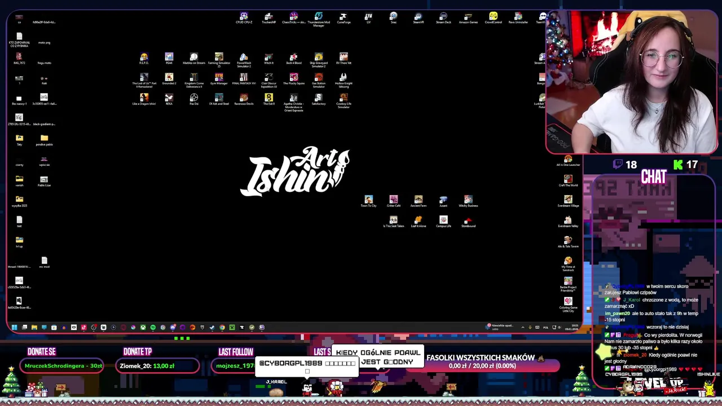This screenshot has width=722, height=406.
Task: Open Ship Graveyard Simulator 2 icon
Action: [319, 60]
